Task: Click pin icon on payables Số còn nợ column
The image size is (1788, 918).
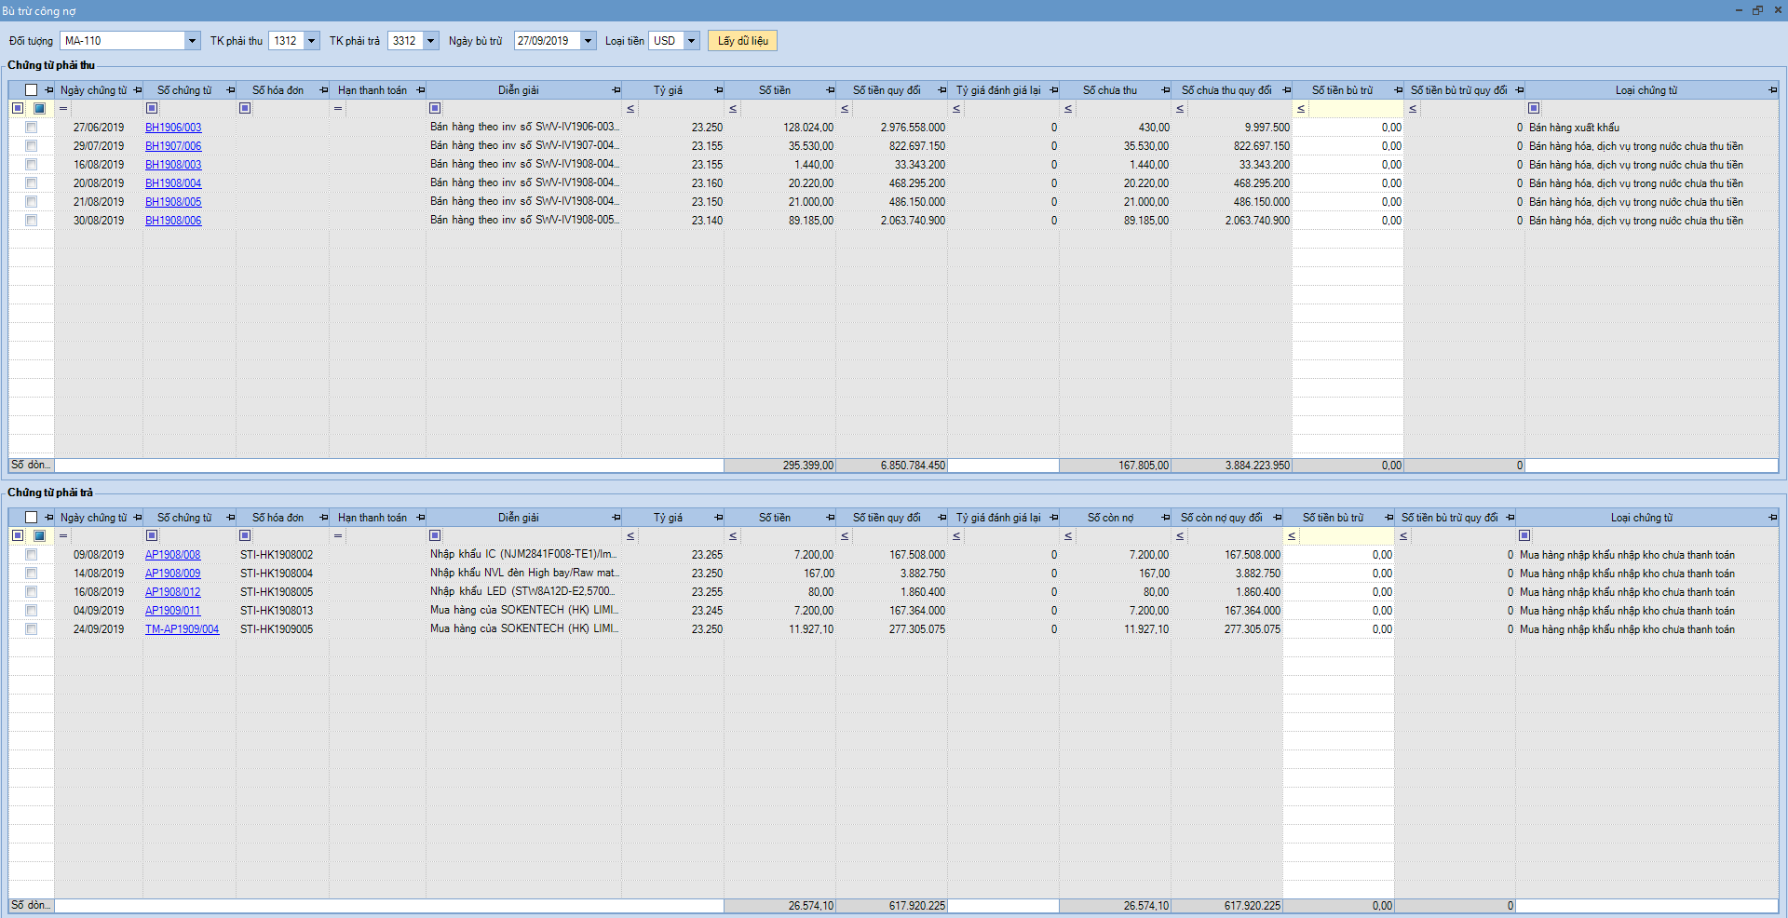Action: click(1165, 518)
